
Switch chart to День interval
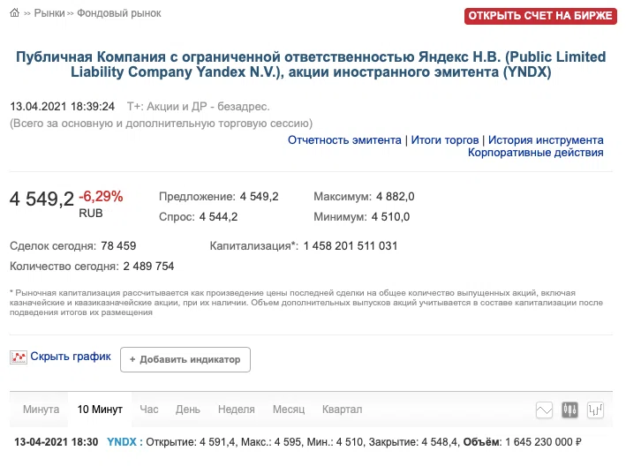[x=188, y=410]
